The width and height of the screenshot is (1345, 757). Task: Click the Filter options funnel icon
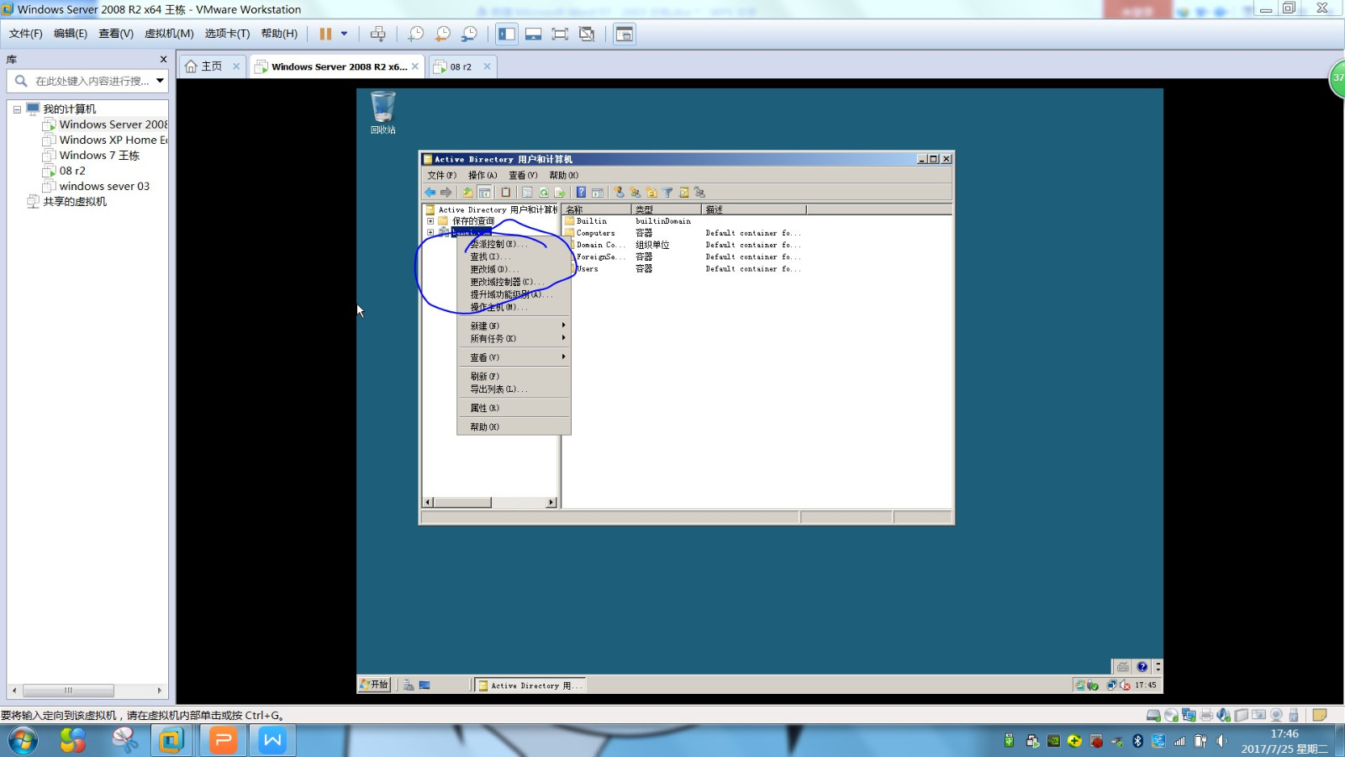coord(667,193)
